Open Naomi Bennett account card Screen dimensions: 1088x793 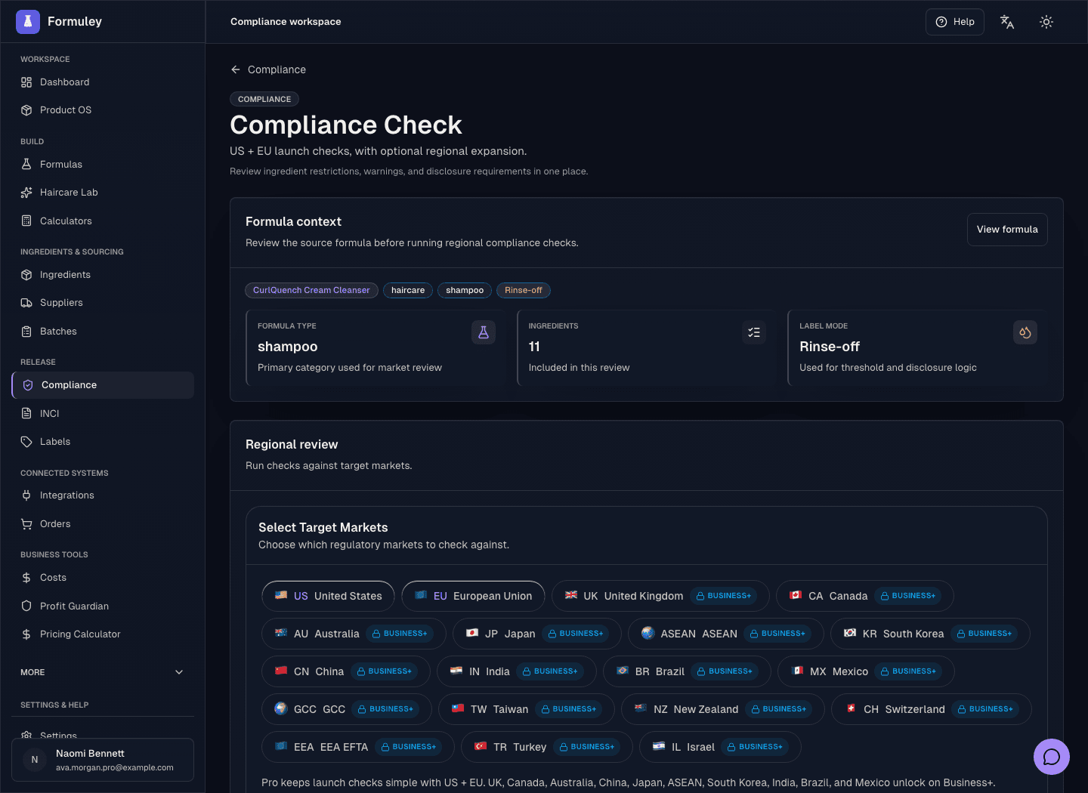(103, 760)
